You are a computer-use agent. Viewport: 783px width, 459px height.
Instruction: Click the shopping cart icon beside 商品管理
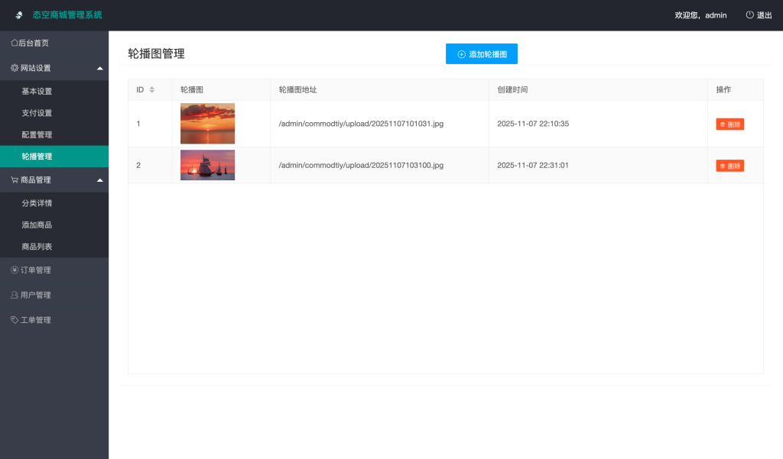click(x=14, y=179)
